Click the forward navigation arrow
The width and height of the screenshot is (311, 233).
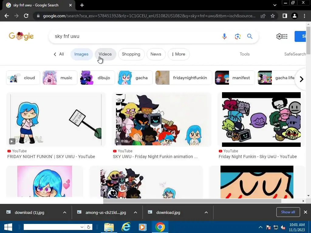tap(16, 16)
